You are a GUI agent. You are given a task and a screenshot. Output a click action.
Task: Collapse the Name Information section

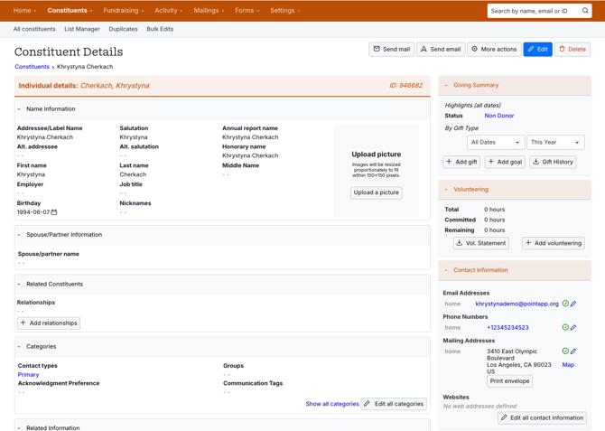click(19, 109)
